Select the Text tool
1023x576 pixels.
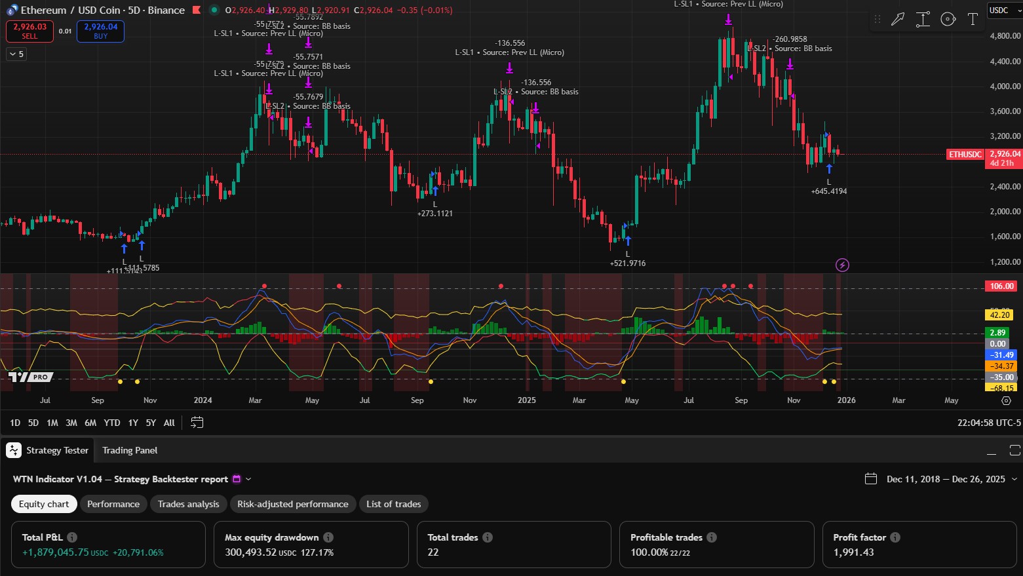click(x=974, y=18)
